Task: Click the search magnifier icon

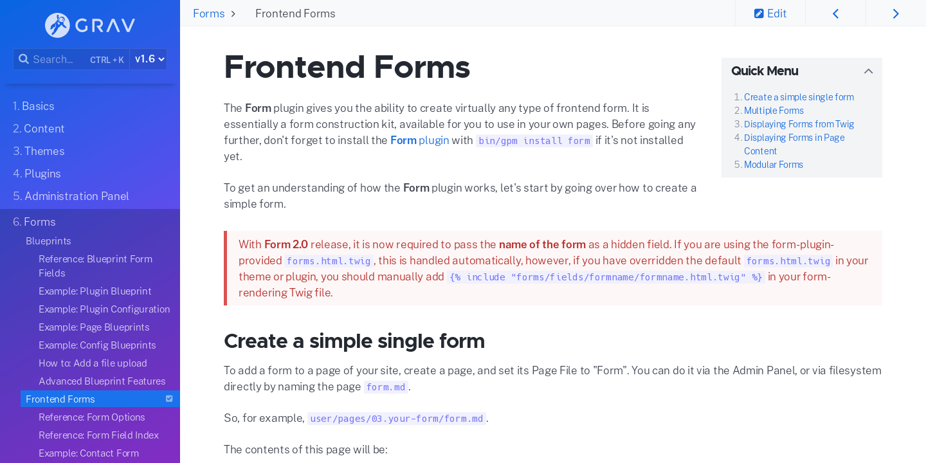Action: (23, 59)
